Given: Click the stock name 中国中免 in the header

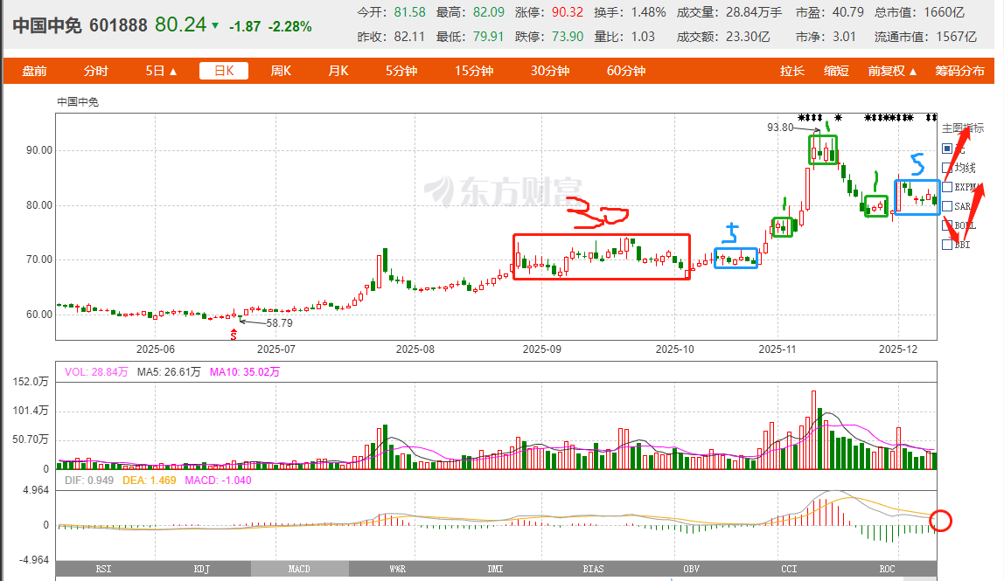Looking at the screenshot, I should point(47,25).
